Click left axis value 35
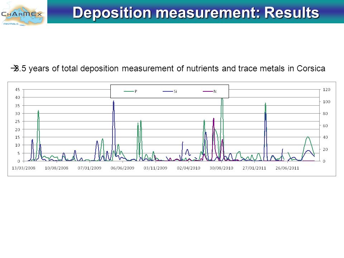 pyautogui.click(x=17, y=105)
